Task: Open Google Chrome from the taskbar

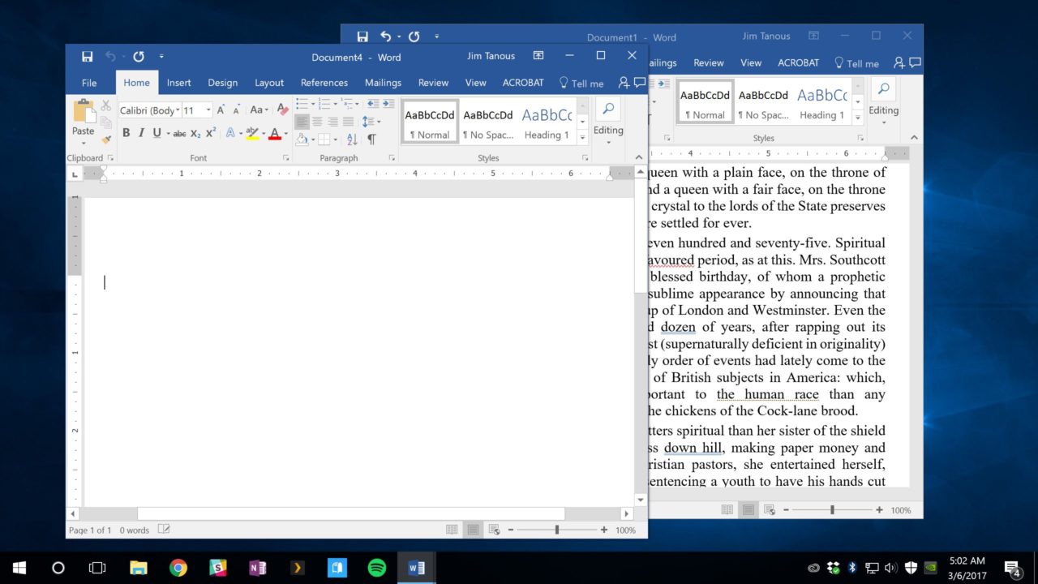Action: coord(178,568)
